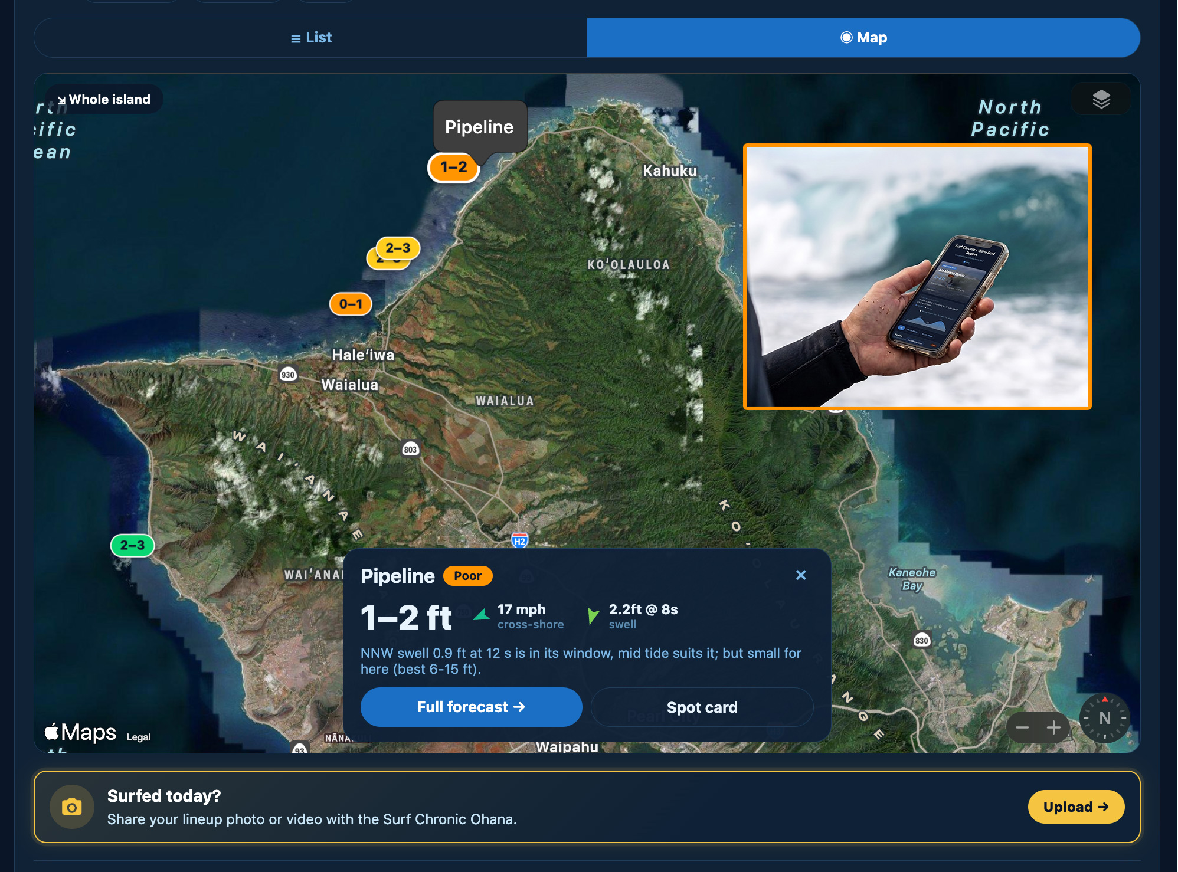Screen dimensions: 1178x872
Task: Click the 1–2 ft wave height
Action: pos(407,618)
